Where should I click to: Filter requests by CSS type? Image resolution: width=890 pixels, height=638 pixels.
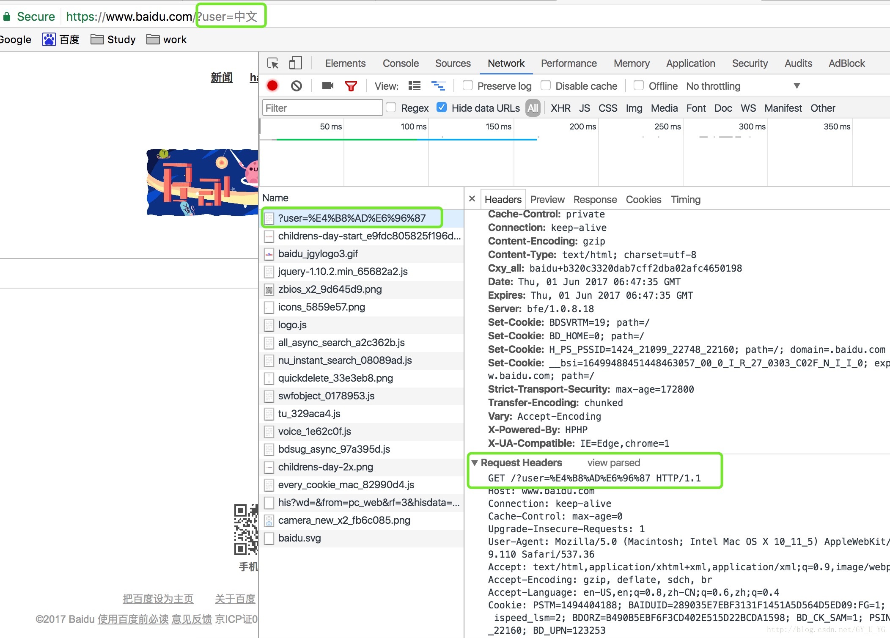(608, 108)
